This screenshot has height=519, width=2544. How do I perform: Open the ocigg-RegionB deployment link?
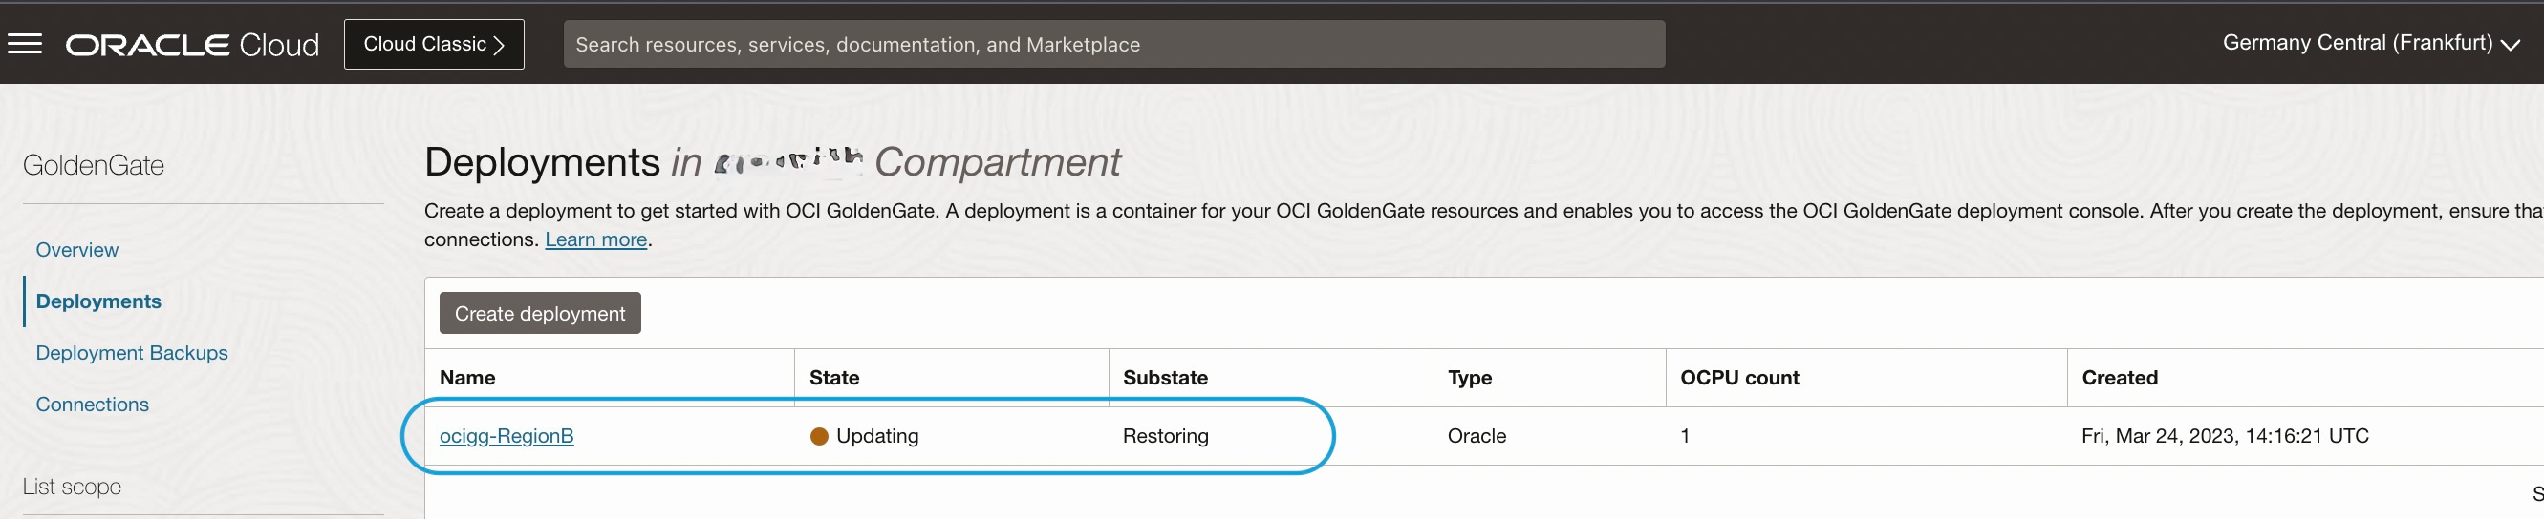[507, 435]
